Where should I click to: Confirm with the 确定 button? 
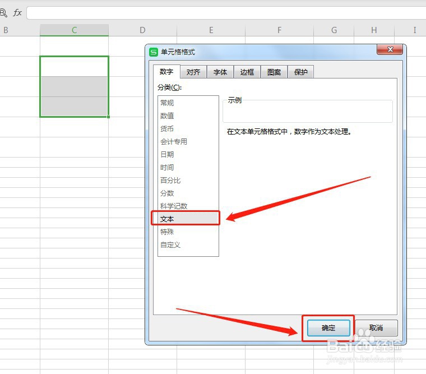click(x=328, y=328)
